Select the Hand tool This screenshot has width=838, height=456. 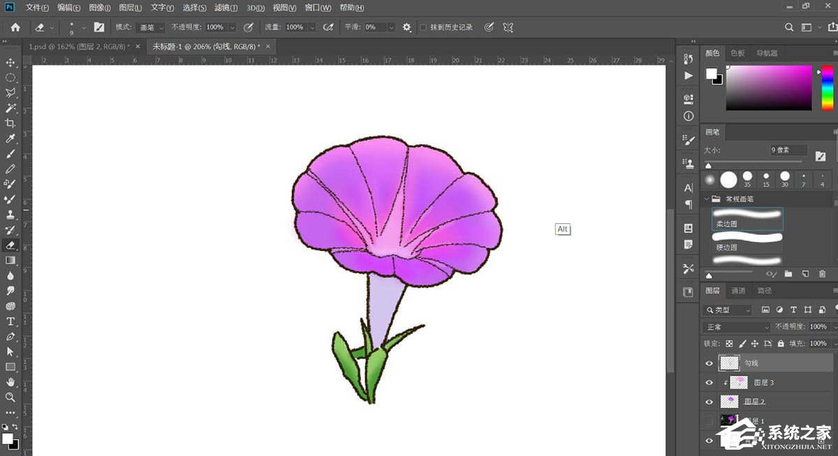10,382
